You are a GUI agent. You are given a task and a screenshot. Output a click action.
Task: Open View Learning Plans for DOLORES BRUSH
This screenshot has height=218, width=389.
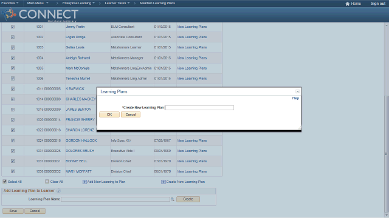[192, 151]
